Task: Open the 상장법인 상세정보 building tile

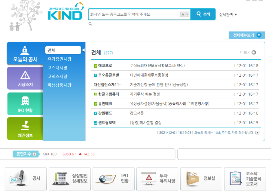Action: point(70,179)
